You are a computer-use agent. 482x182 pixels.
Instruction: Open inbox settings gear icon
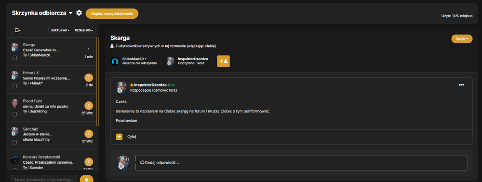click(x=79, y=13)
